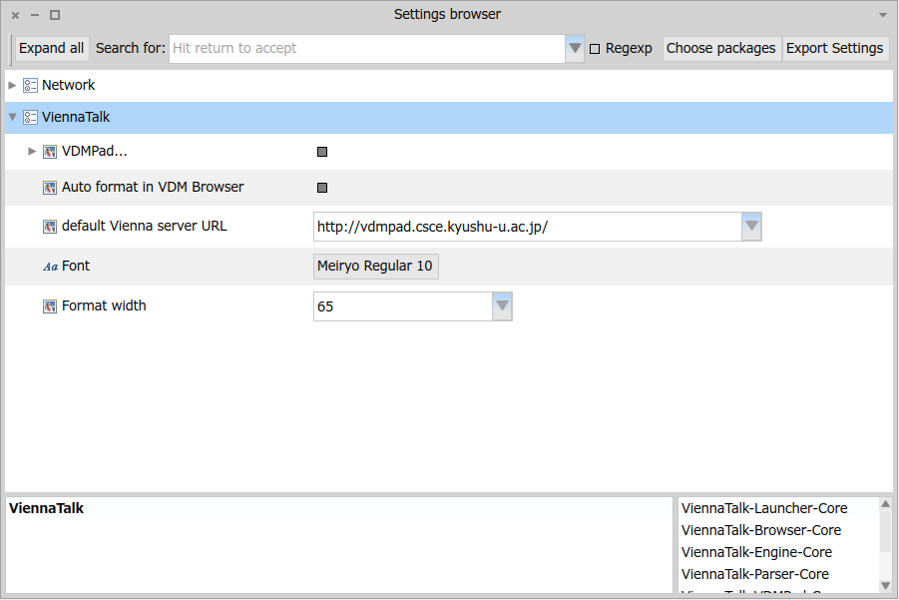899x600 pixels.
Task: Click the Format width setting icon
Action: click(50, 306)
